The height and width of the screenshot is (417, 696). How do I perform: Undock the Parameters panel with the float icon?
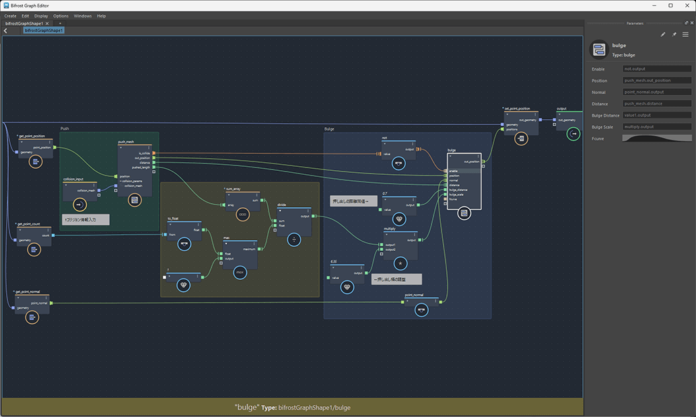tap(686, 23)
